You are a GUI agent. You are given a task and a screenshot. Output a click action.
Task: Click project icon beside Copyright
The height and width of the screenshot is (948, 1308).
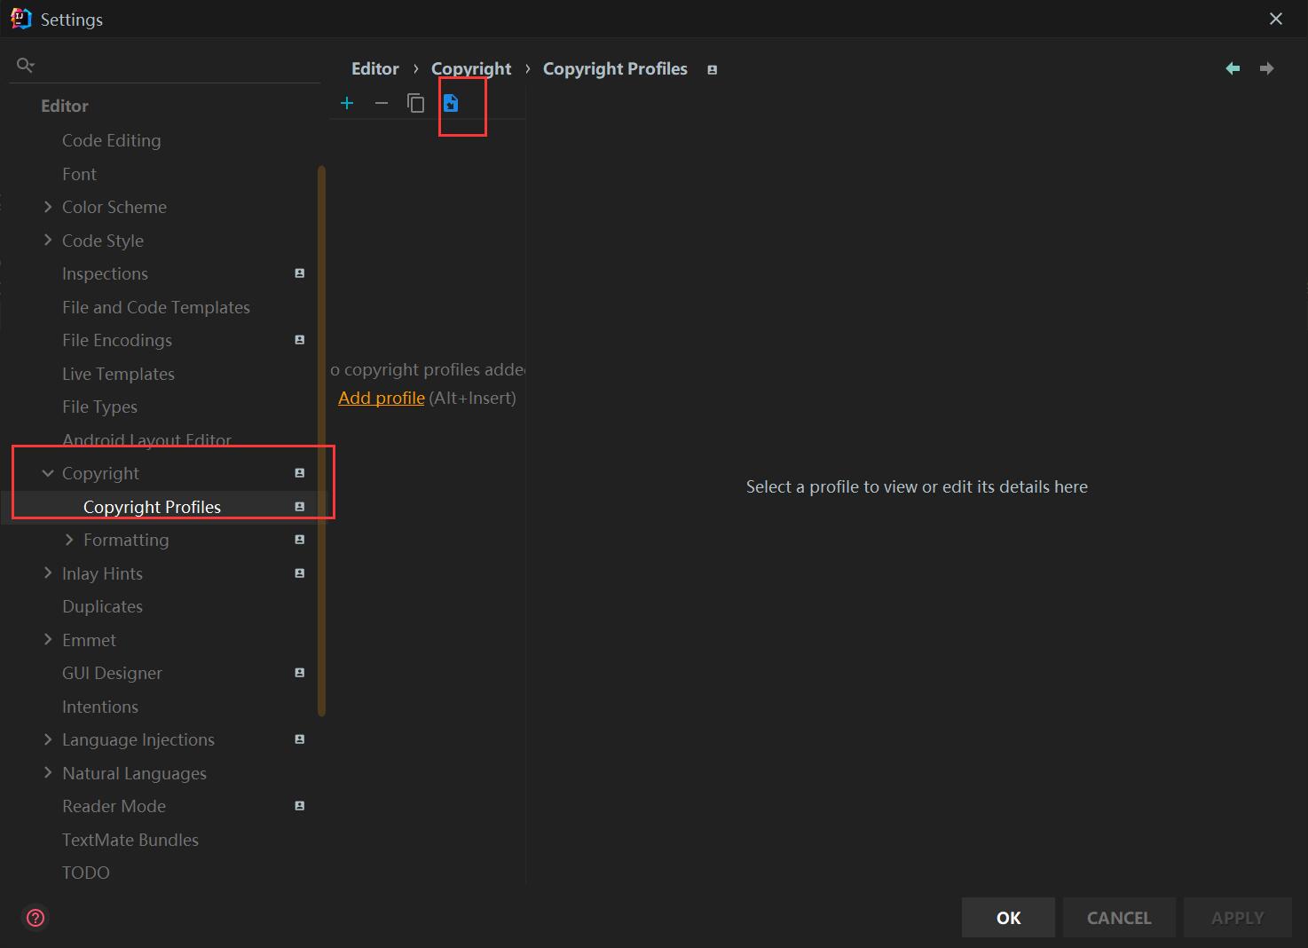click(300, 473)
